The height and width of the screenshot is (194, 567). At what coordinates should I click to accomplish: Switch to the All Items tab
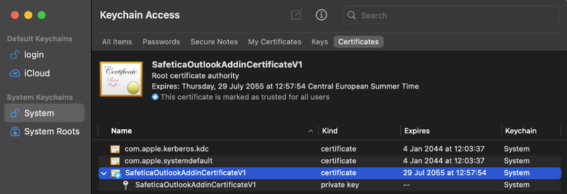(117, 42)
